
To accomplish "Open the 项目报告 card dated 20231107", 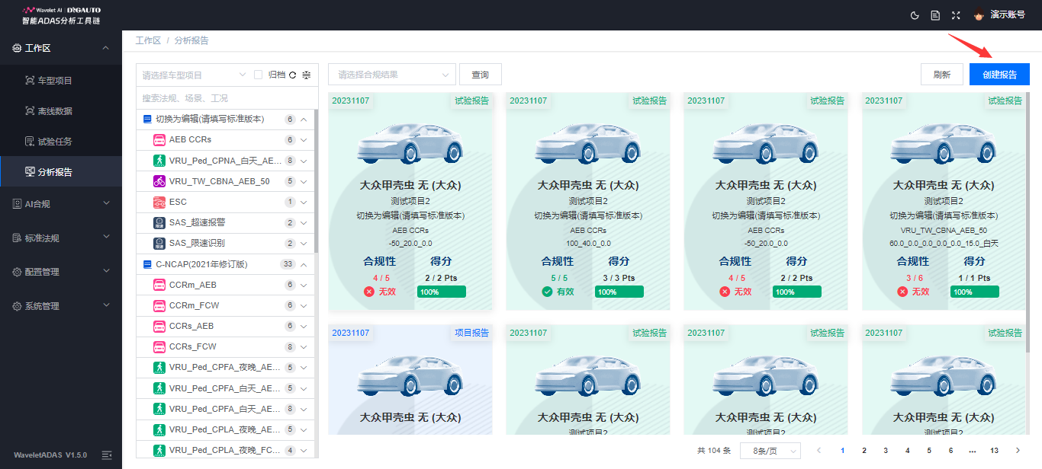I will [410, 379].
